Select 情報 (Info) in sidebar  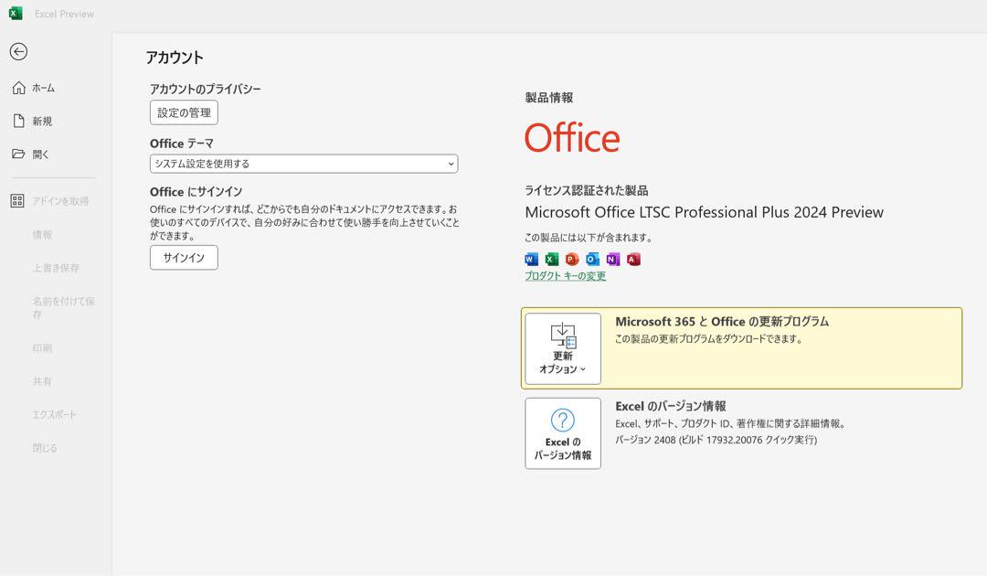(42, 235)
